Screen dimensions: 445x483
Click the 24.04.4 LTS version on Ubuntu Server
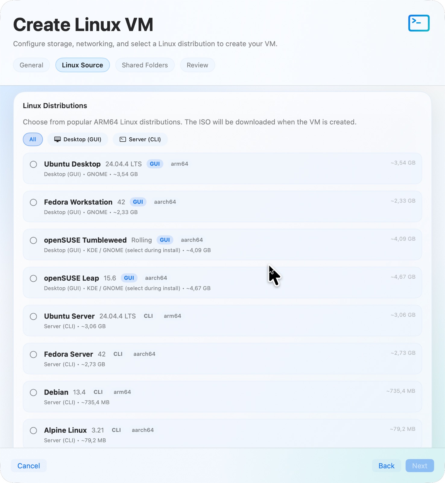pos(118,316)
